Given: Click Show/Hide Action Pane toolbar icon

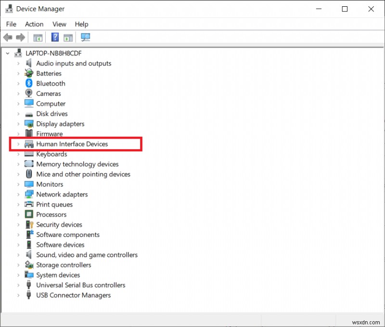Looking at the screenshot, I should [68, 38].
